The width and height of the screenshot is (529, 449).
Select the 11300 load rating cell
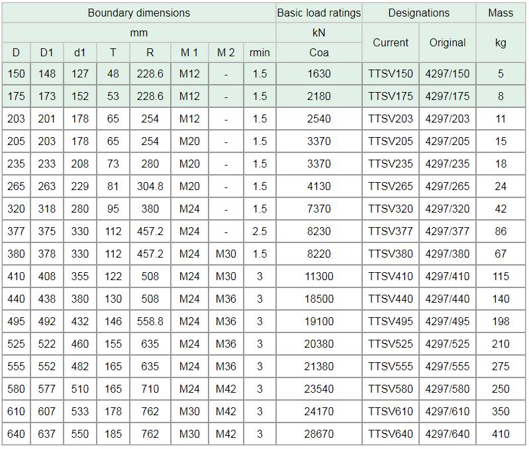[x=319, y=276]
